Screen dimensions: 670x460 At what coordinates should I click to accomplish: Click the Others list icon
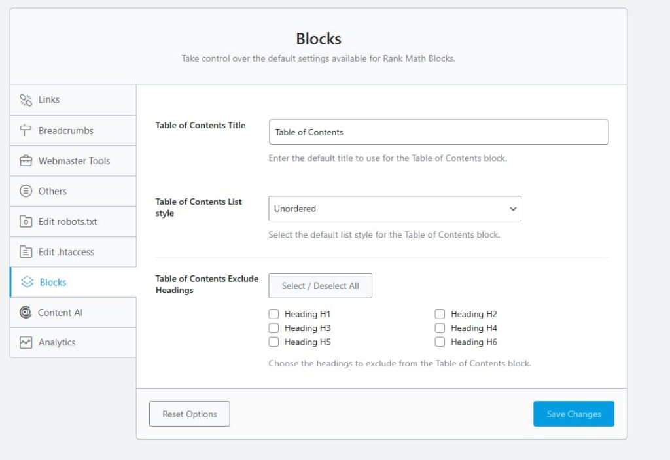click(x=26, y=191)
